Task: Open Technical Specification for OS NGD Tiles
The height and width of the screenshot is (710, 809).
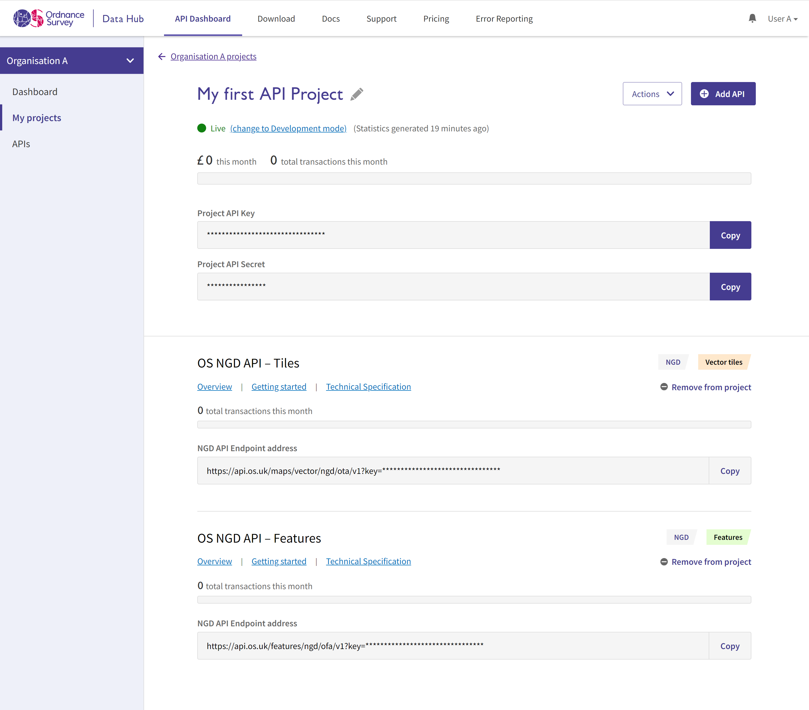Action: point(368,387)
